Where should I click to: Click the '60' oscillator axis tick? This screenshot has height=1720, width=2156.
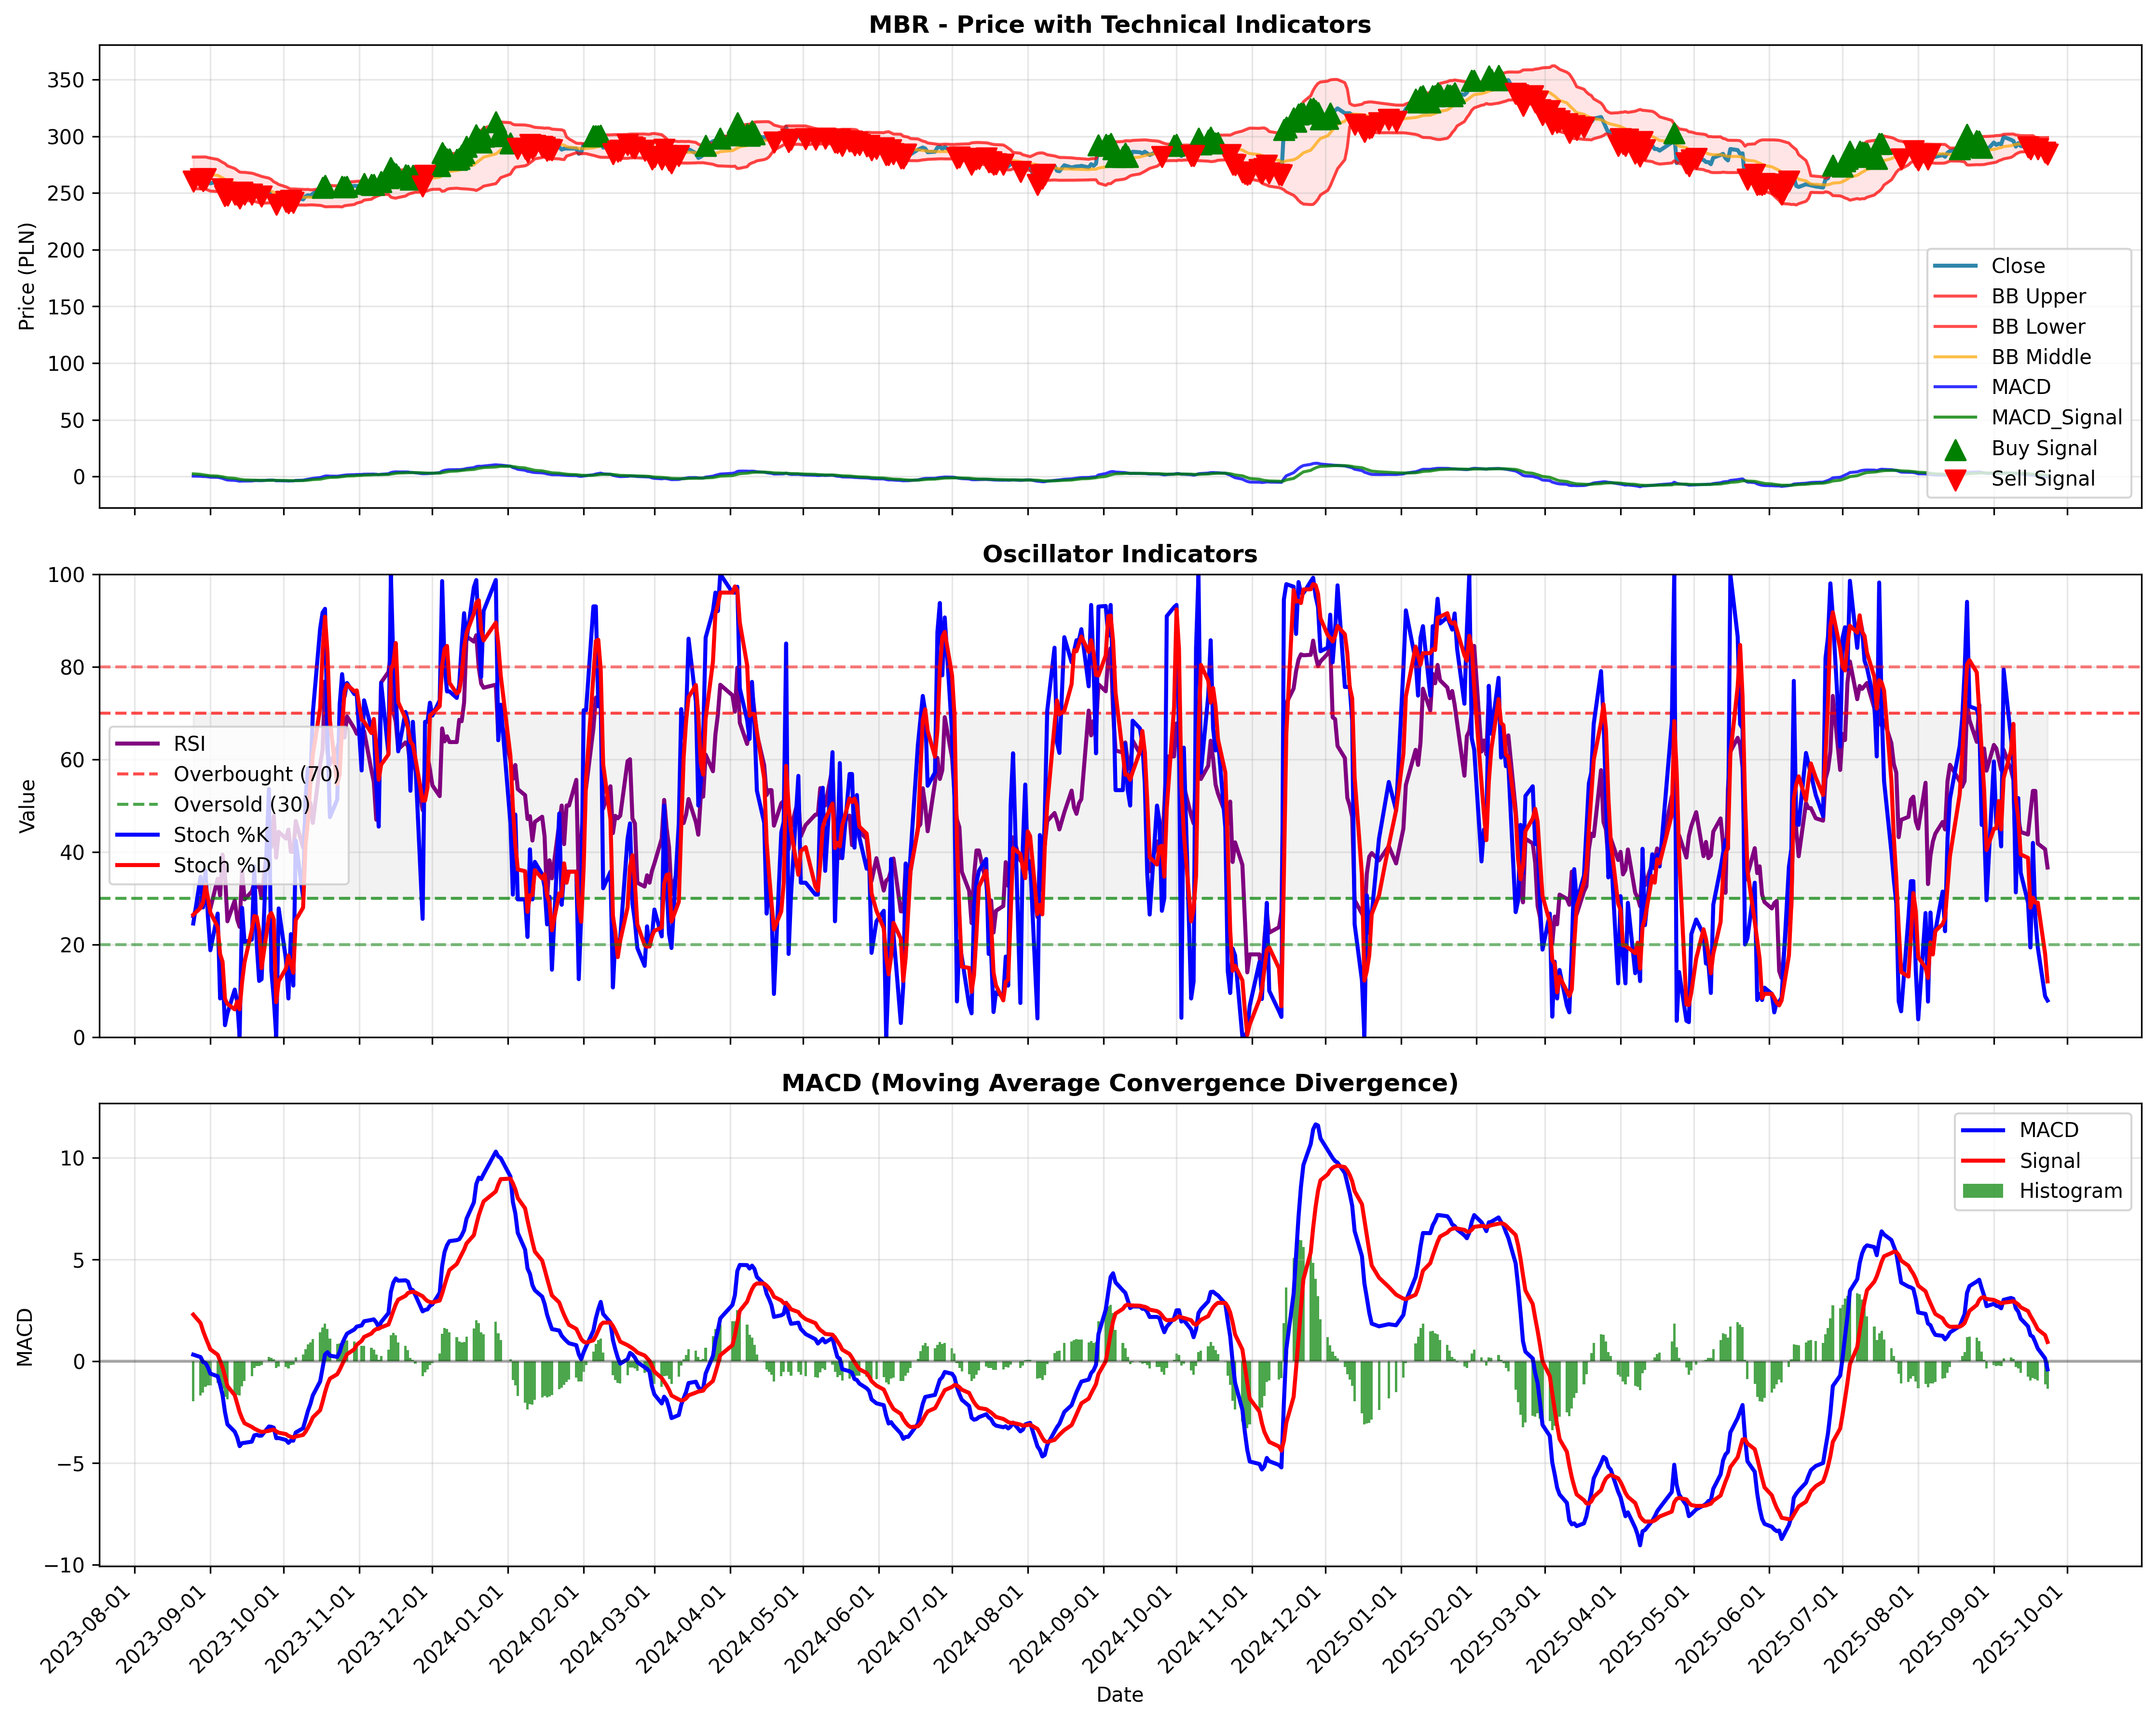coord(73,760)
